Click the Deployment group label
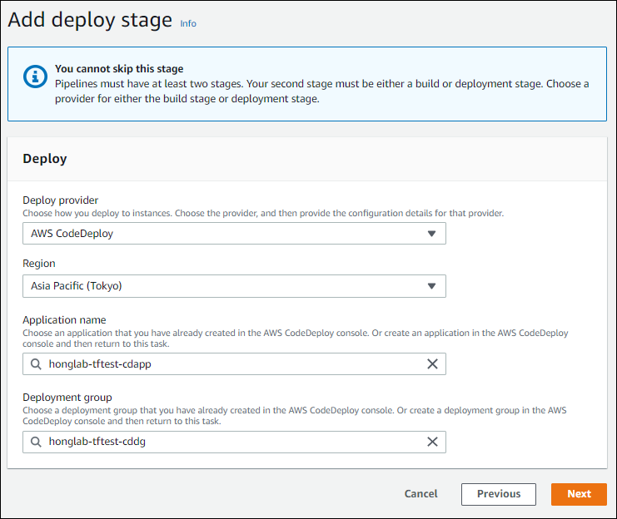The image size is (617, 519). tap(67, 398)
